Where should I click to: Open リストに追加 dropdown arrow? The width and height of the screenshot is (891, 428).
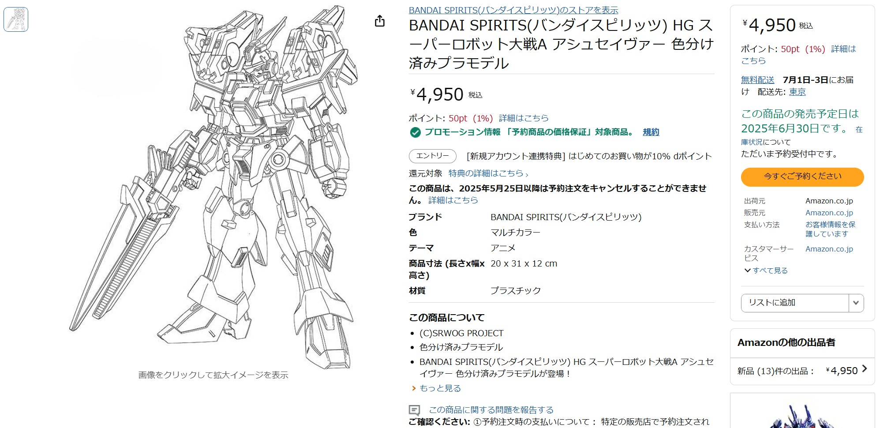click(x=856, y=303)
